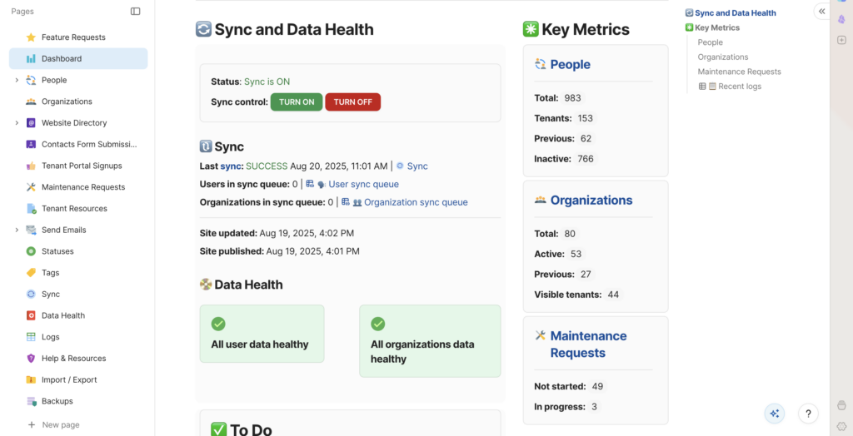The image size is (853, 436).
Task: Click the 'Sync is ON' status text
Action: click(267, 82)
